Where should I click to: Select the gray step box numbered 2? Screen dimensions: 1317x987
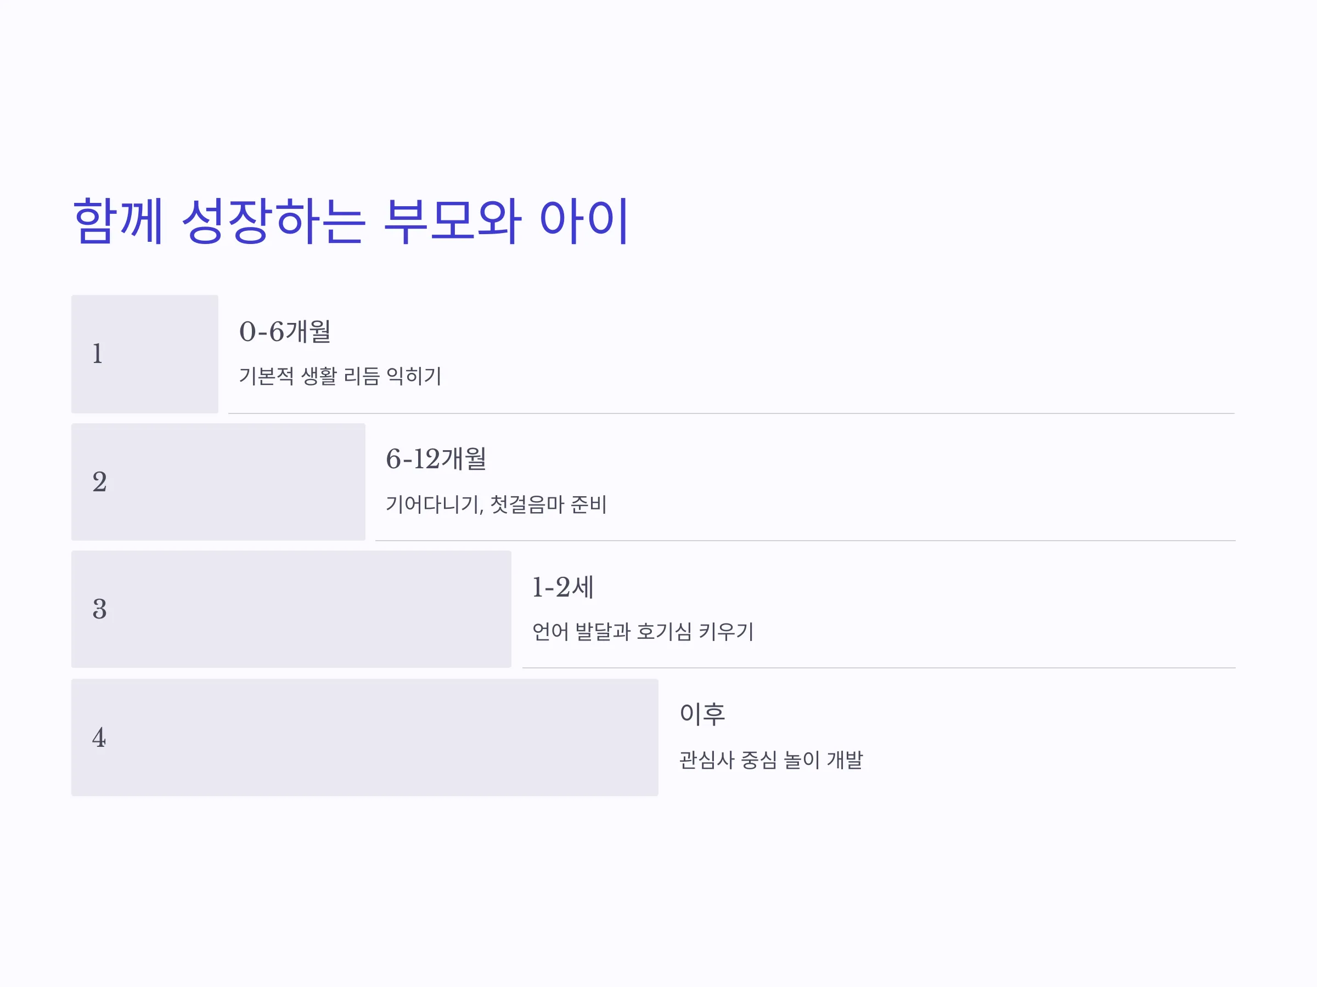[218, 482]
